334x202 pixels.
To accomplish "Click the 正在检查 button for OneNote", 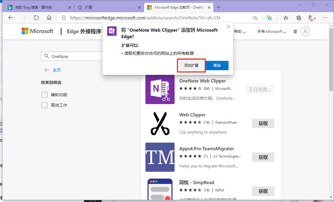I will [260, 89].
